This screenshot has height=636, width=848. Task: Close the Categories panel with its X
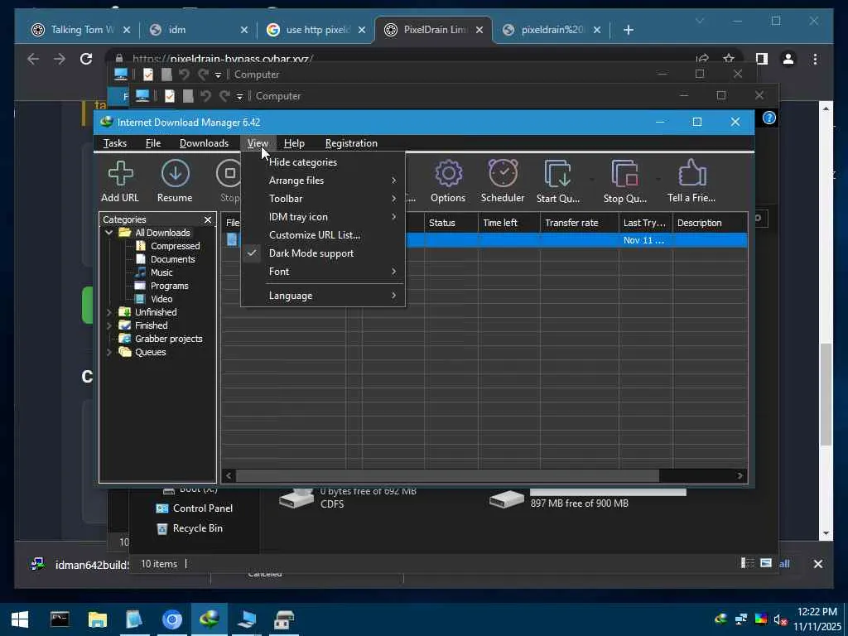tap(208, 219)
